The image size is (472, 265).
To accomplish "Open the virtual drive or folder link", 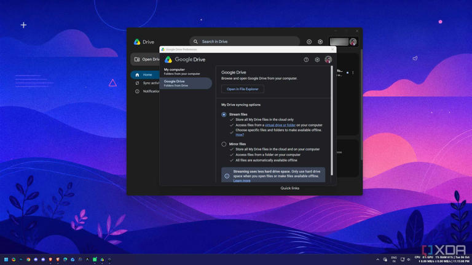I will click(x=280, y=125).
